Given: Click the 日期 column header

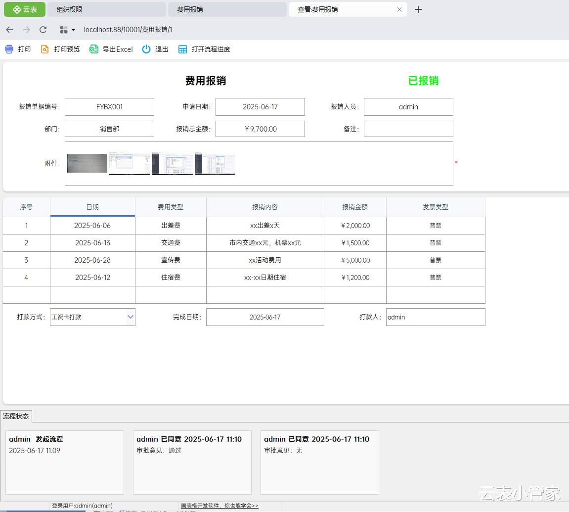Looking at the screenshot, I should click(x=92, y=207).
